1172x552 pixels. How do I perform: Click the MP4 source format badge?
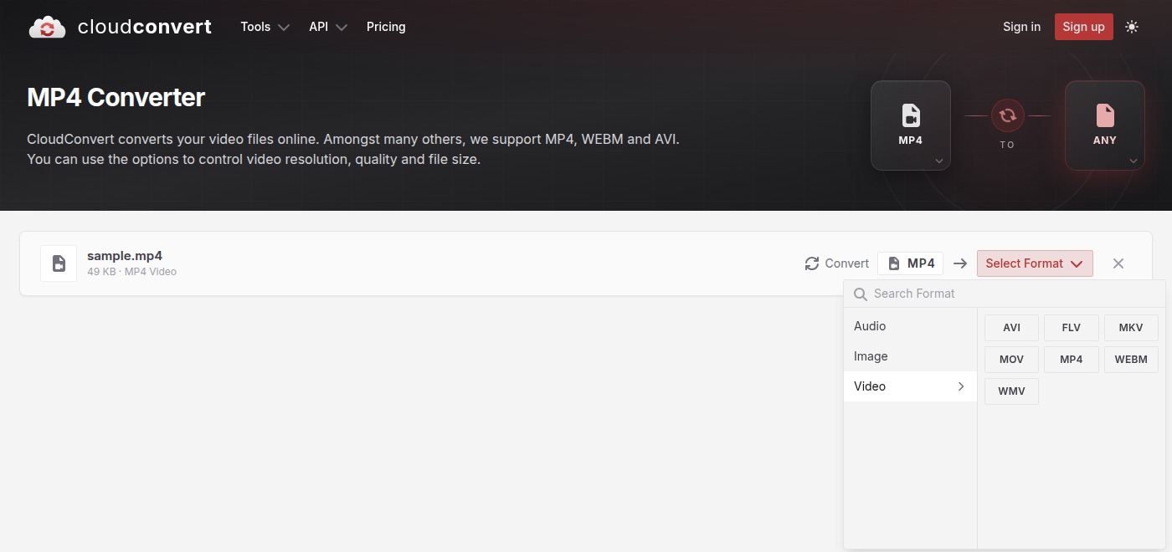(x=911, y=263)
